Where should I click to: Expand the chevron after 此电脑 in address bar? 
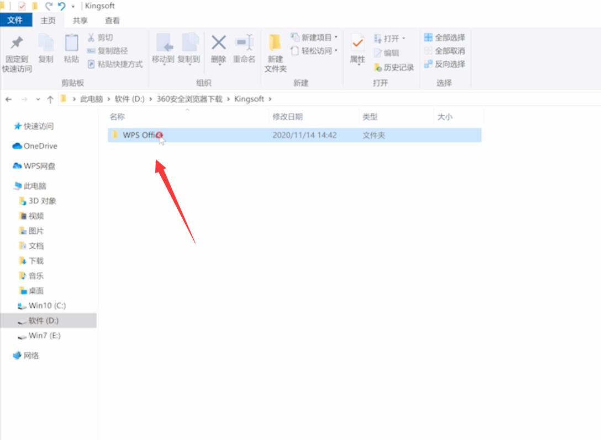108,99
